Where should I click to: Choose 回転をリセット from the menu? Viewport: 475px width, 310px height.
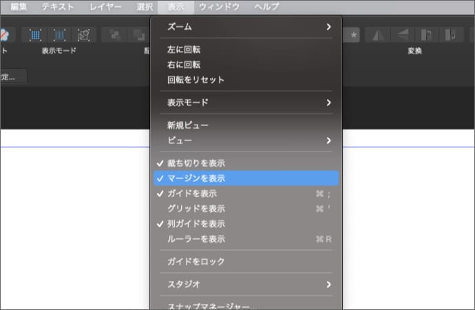coord(196,80)
